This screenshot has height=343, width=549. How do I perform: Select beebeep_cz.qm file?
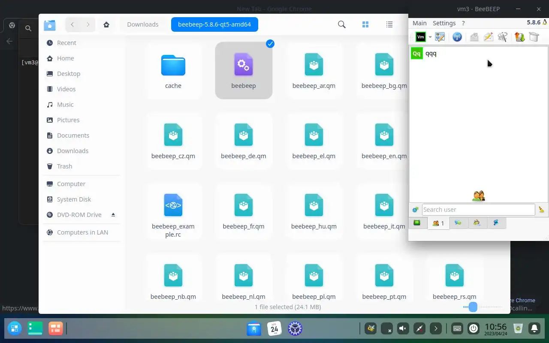point(173,141)
